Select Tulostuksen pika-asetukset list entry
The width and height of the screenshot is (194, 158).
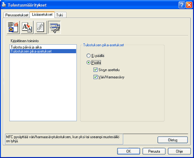click(43, 51)
